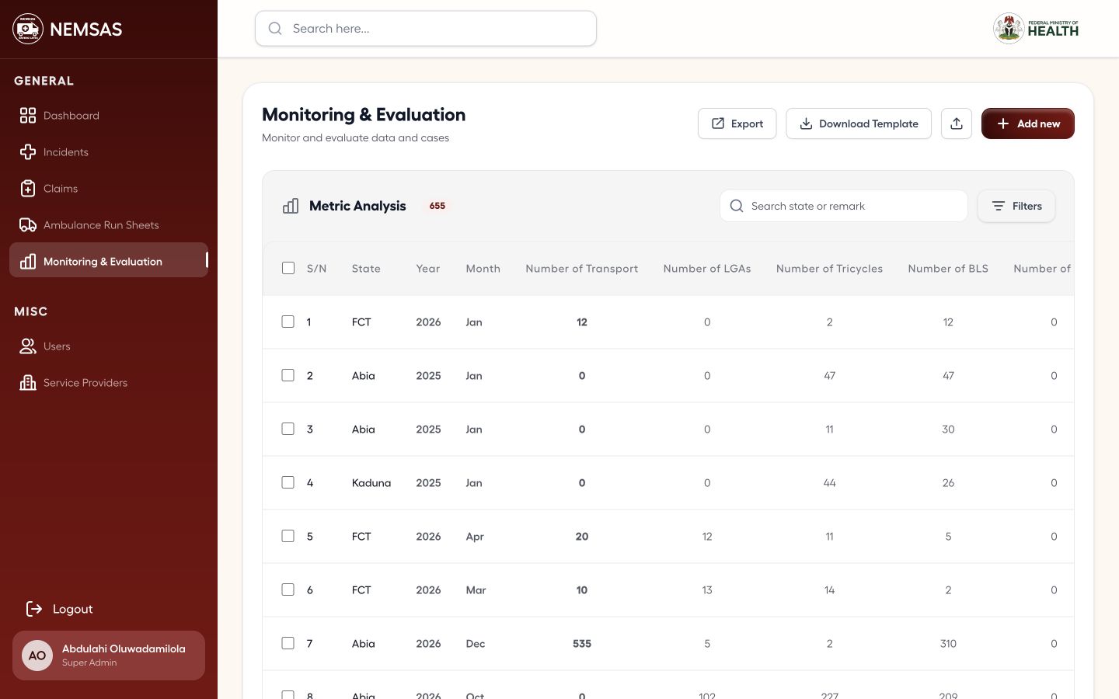Click the Month column header
Viewport: 1119px width, 699px height.
coord(483,269)
